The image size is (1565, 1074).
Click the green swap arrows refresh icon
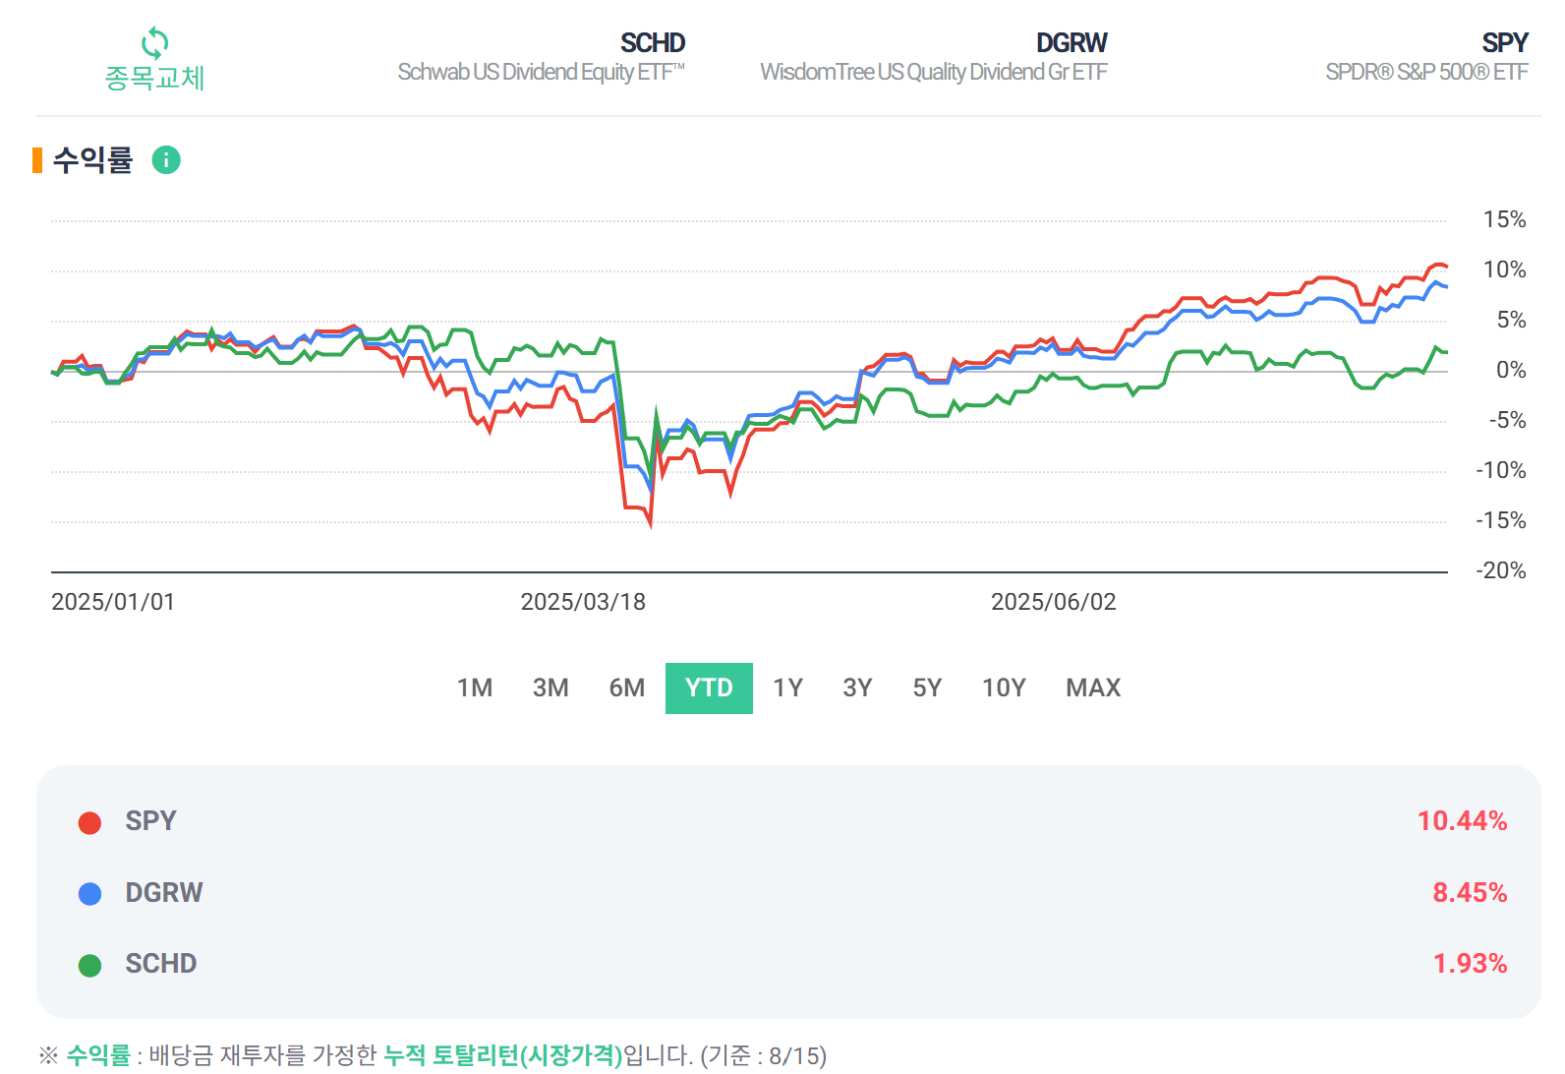pos(154,42)
